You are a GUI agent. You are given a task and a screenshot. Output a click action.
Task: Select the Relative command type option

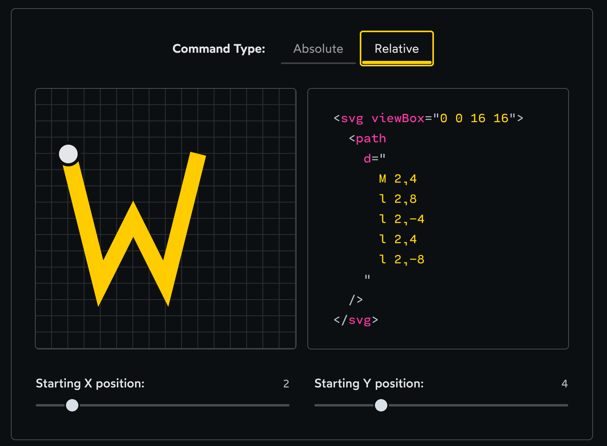(396, 49)
